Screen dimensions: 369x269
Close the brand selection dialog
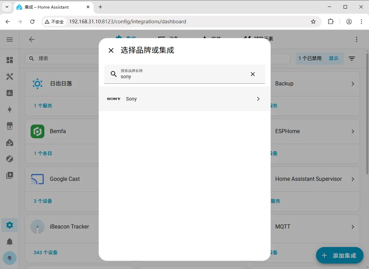point(111,50)
